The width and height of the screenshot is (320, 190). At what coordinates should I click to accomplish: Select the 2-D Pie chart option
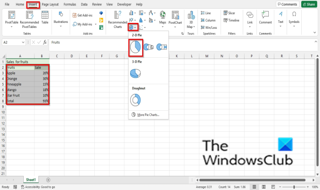(x=135, y=47)
